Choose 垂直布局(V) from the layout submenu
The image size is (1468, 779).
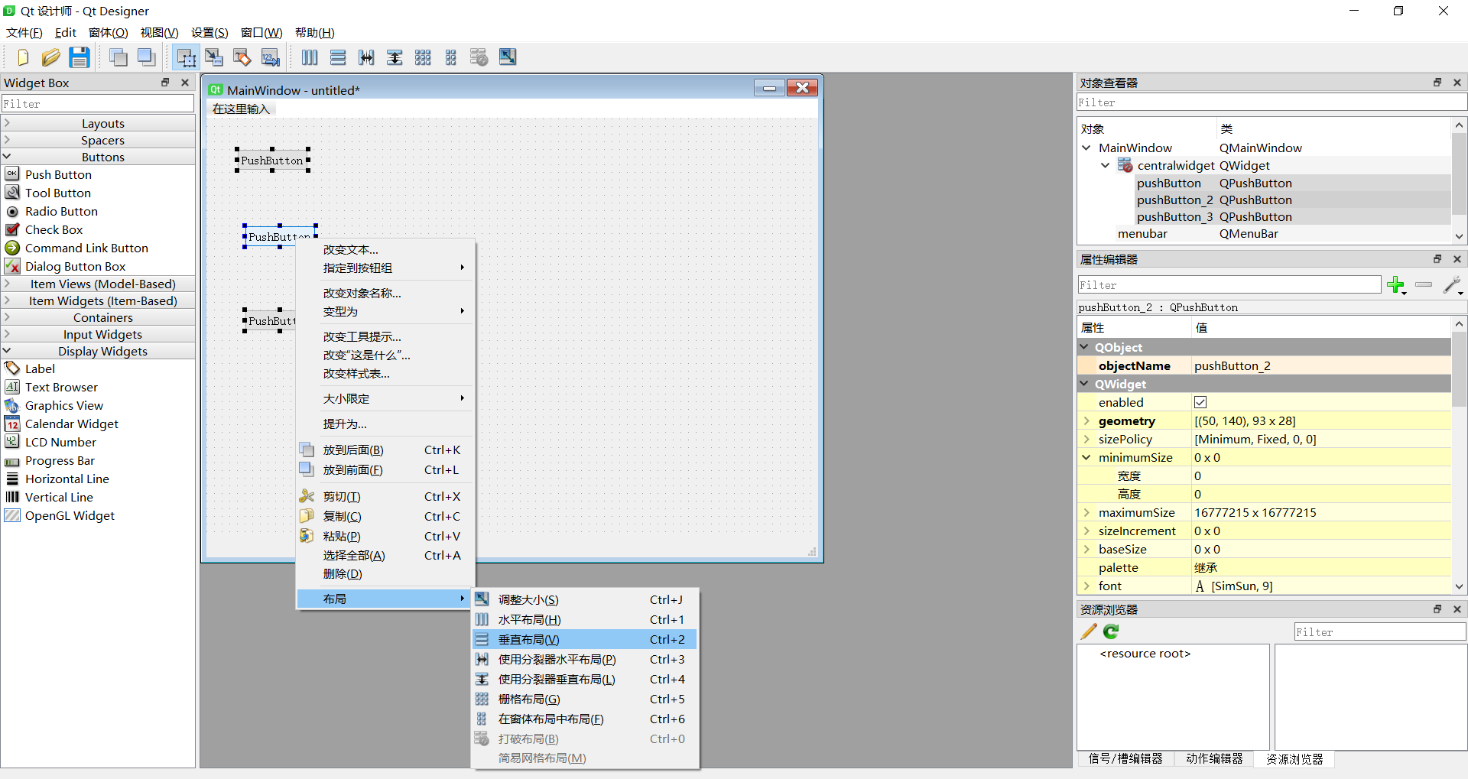(x=584, y=639)
